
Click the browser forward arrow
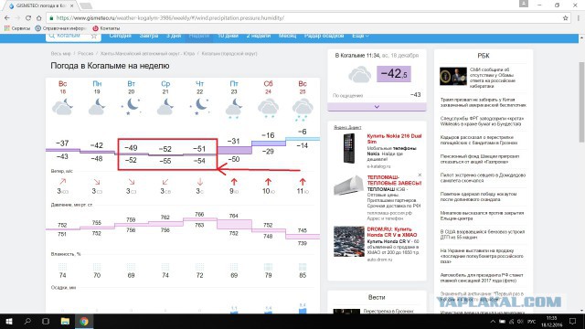pyautogui.click(x=17, y=18)
